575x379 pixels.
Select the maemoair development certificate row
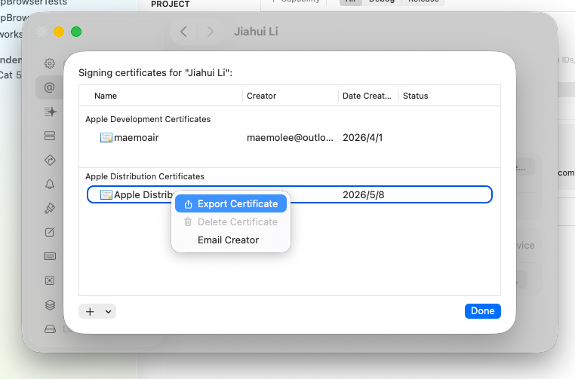(290, 138)
